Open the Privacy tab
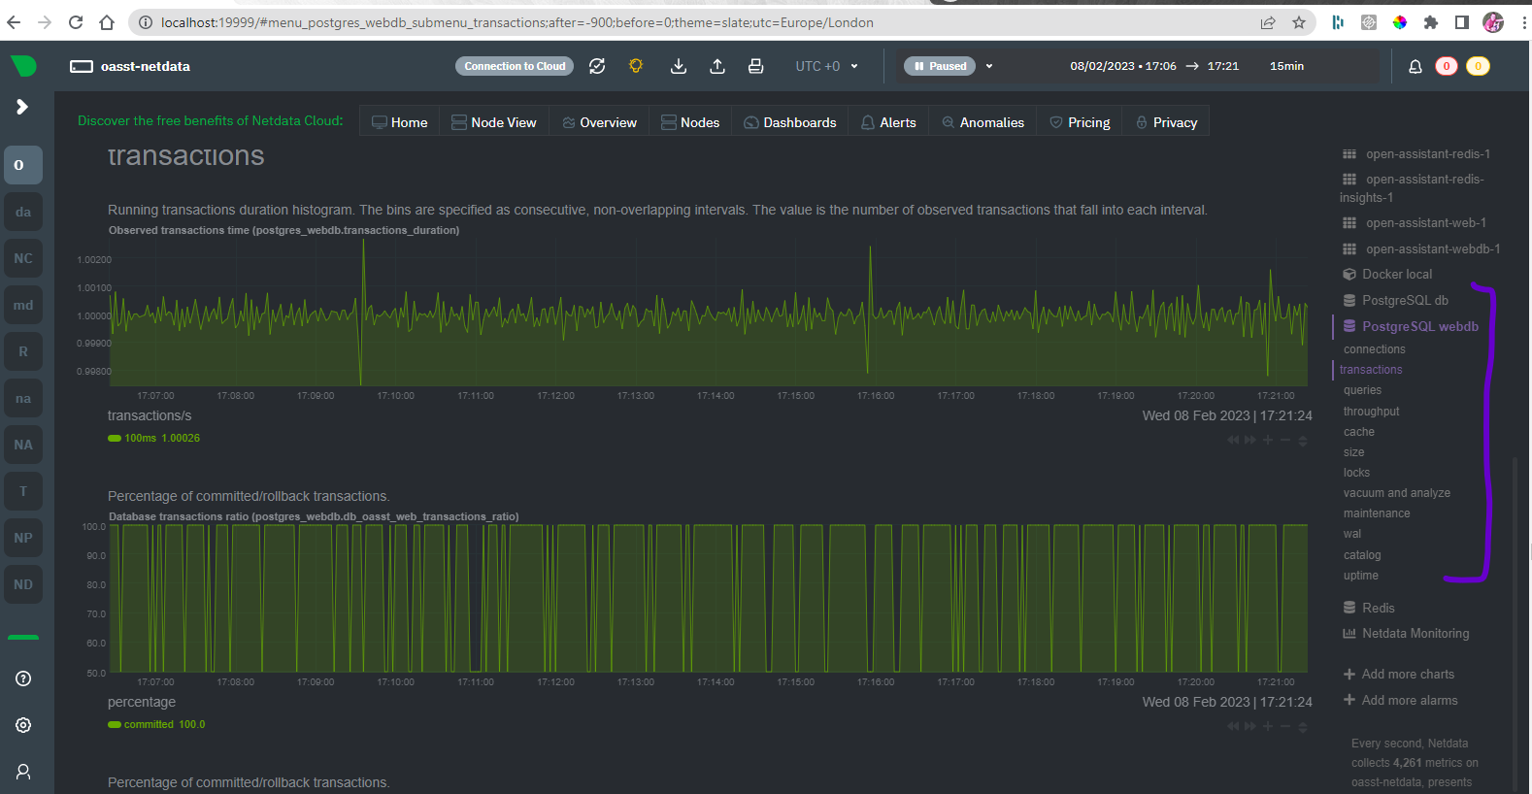 click(x=1166, y=122)
